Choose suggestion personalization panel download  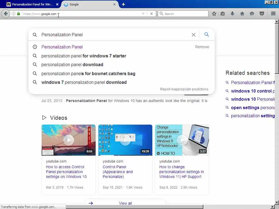72,65
